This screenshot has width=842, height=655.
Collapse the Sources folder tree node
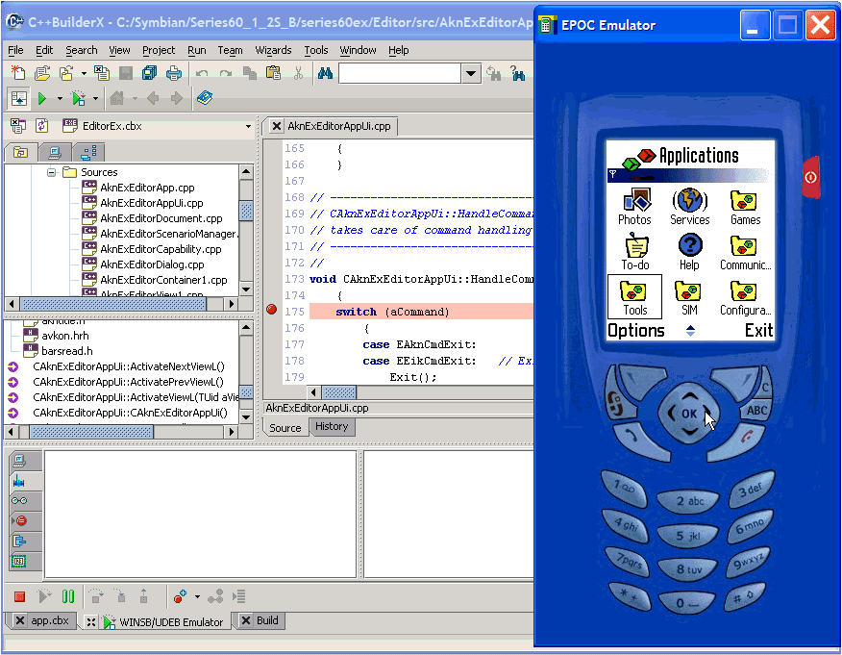point(52,172)
